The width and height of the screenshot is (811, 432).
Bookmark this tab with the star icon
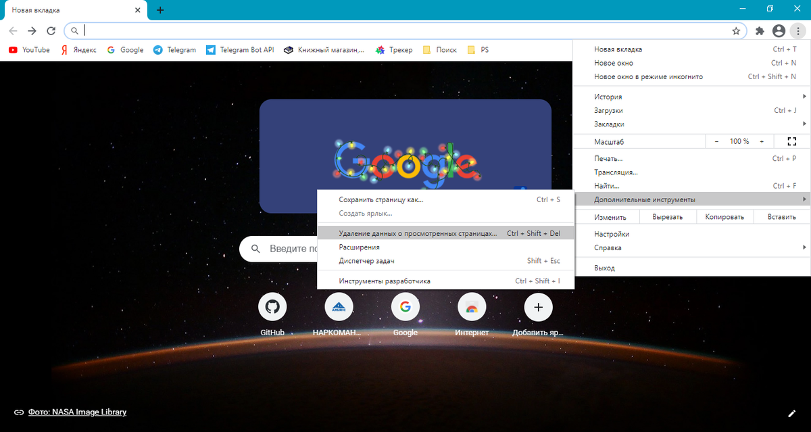pos(736,31)
